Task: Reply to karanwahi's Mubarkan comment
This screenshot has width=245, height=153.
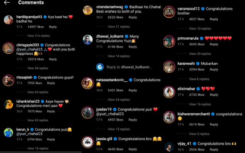Action: pos(214,70)
